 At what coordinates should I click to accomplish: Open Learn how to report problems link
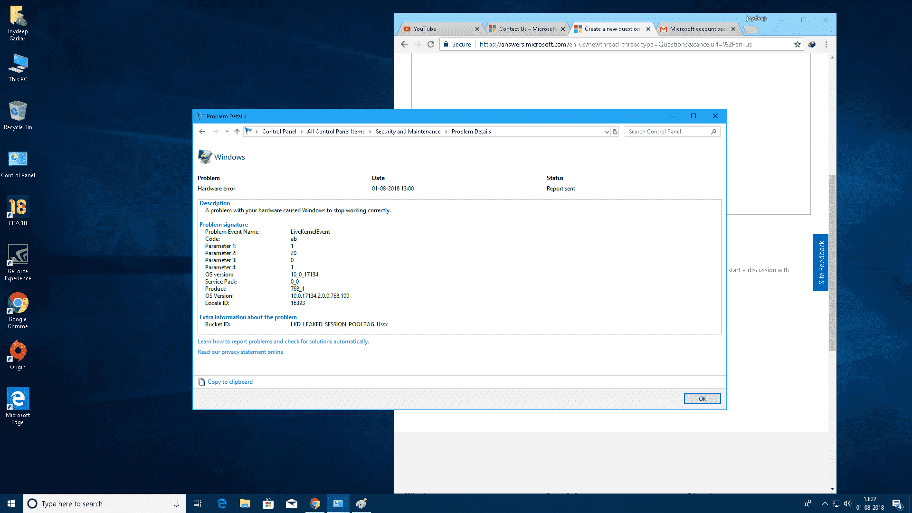tap(283, 342)
